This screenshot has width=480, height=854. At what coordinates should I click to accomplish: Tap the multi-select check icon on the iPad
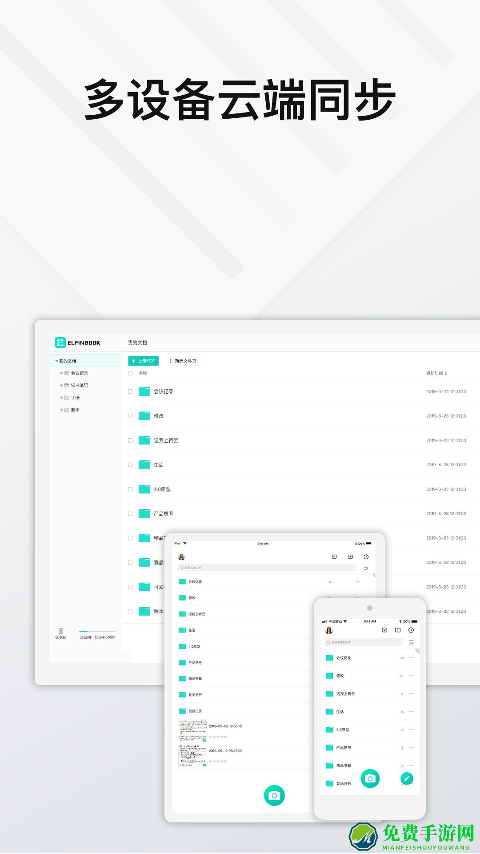coord(334,557)
